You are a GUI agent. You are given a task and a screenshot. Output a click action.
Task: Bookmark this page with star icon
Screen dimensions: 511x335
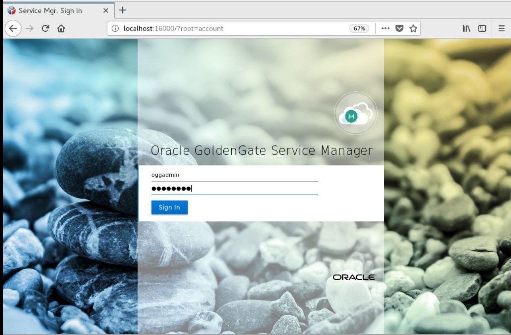[413, 29]
